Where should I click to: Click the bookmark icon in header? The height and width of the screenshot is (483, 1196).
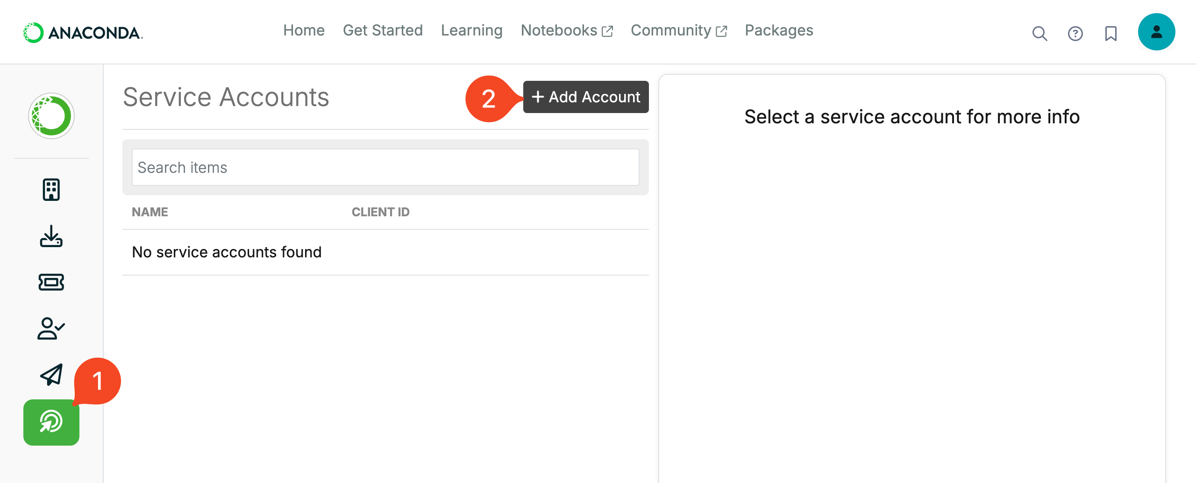[x=1111, y=33]
